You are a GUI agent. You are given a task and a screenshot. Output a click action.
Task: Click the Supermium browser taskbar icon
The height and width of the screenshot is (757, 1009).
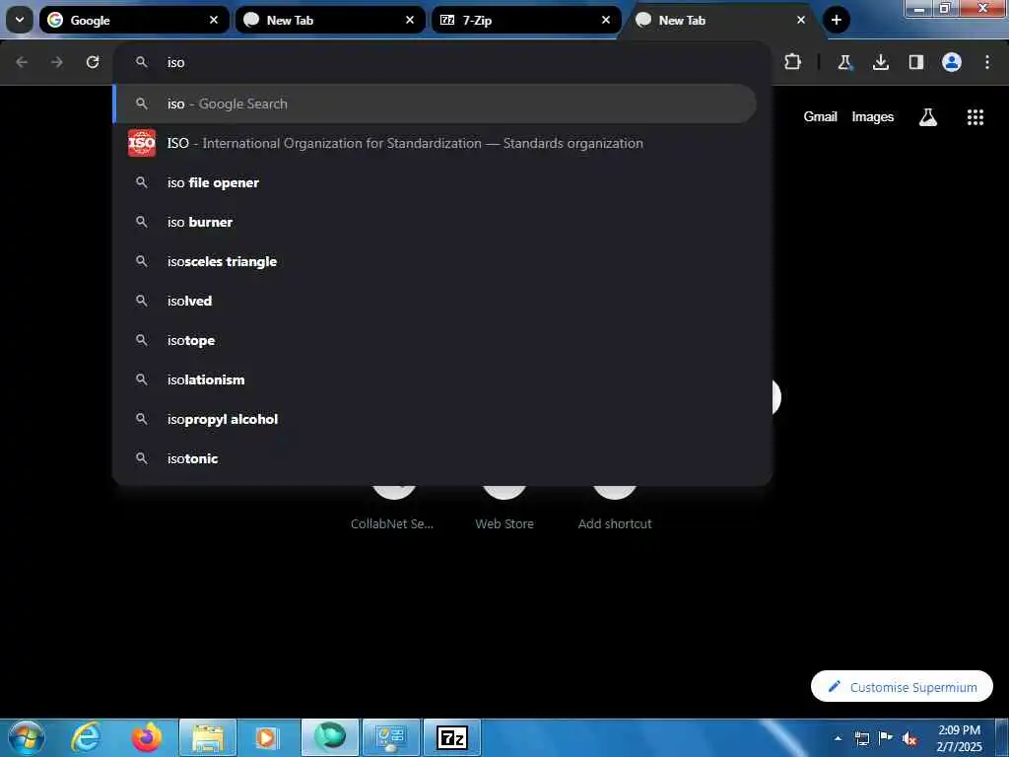[x=330, y=737]
